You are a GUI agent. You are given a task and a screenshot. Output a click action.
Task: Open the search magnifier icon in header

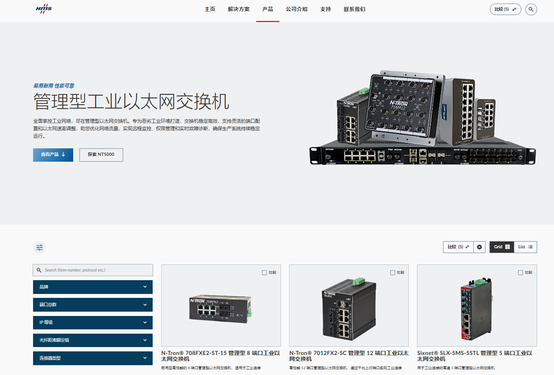pyautogui.click(x=531, y=10)
